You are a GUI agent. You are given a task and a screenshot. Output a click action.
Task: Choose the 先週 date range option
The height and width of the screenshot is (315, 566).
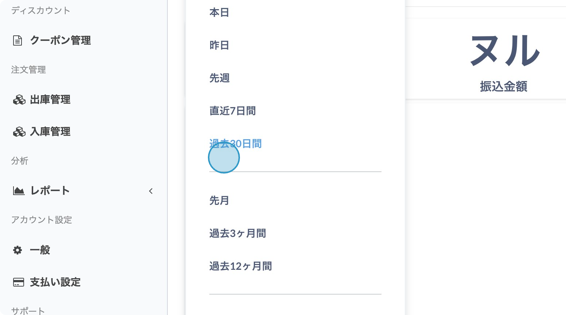coord(219,78)
